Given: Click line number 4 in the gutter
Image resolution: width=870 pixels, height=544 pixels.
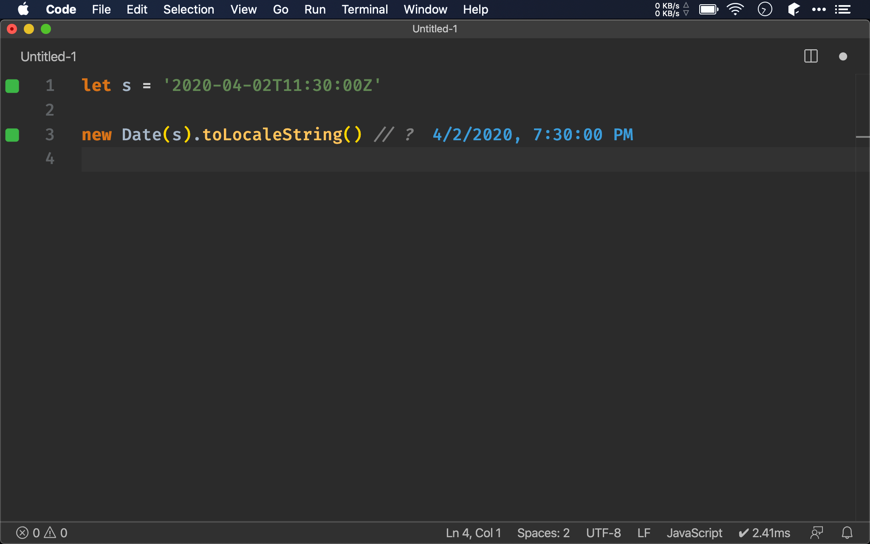Looking at the screenshot, I should point(50,159).
